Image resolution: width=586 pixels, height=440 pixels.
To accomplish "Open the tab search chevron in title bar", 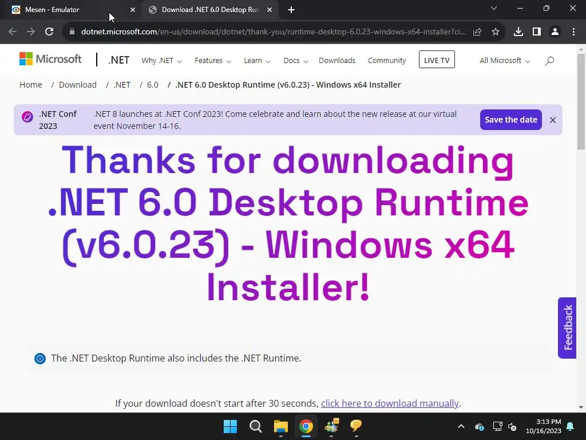I will coord(494,8).
